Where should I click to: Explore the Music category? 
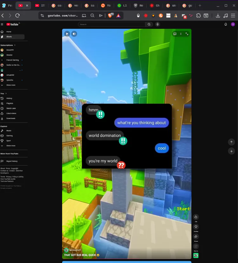click(12, 131)
